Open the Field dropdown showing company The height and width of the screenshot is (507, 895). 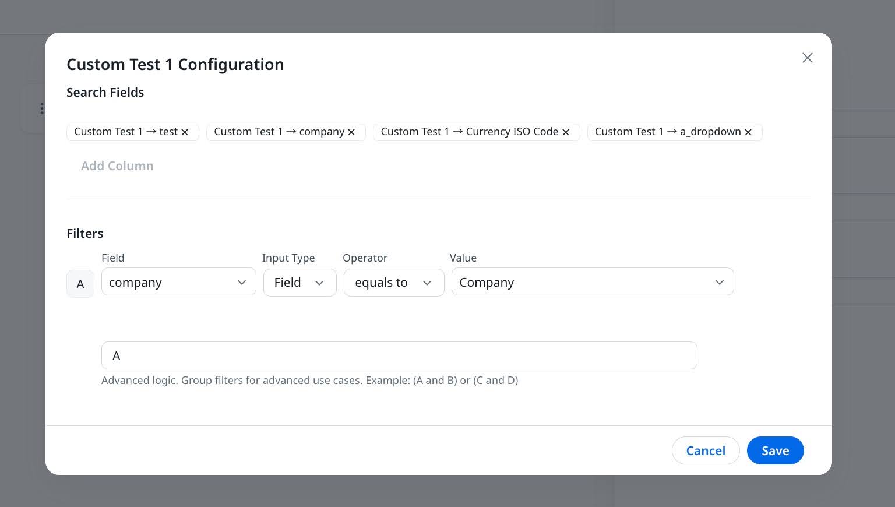(x=178, y=282)
